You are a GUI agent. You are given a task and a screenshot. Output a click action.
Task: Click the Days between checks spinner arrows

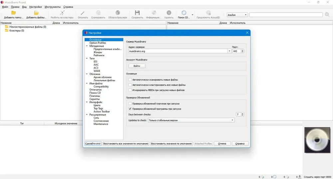point(242,114)
